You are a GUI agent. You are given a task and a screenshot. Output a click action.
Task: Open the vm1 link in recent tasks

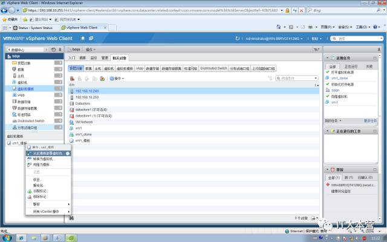334,102
